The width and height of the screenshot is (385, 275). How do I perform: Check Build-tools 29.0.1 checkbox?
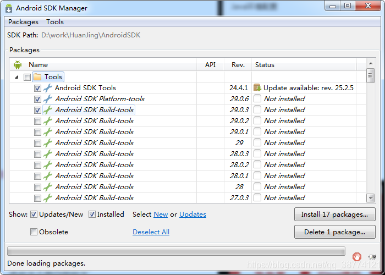pyautogui.click(x=37, y=132)
